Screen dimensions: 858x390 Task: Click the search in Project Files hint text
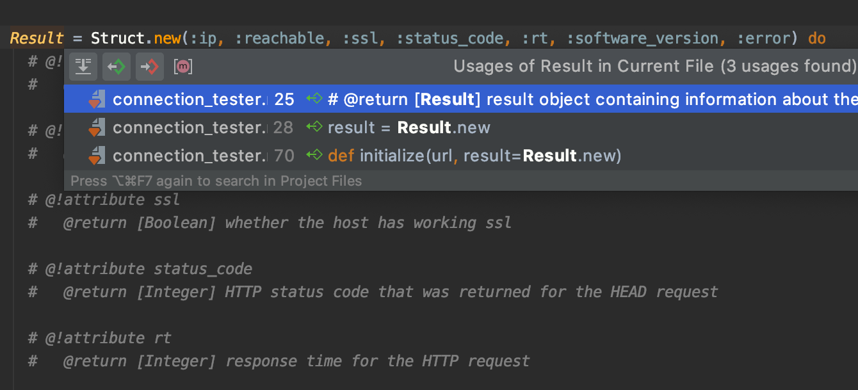coord(216,181)
